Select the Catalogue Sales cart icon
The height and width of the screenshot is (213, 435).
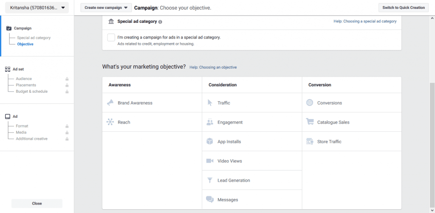click(310, 122)
